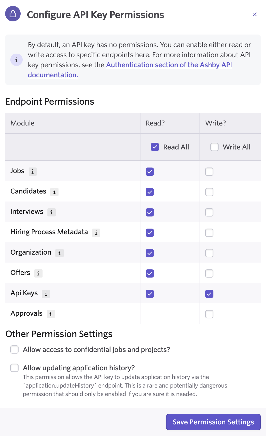The height and width of the screenshot is (436, 266).
Task: Close the permissions dialog with X
Action: pos(254,14)
